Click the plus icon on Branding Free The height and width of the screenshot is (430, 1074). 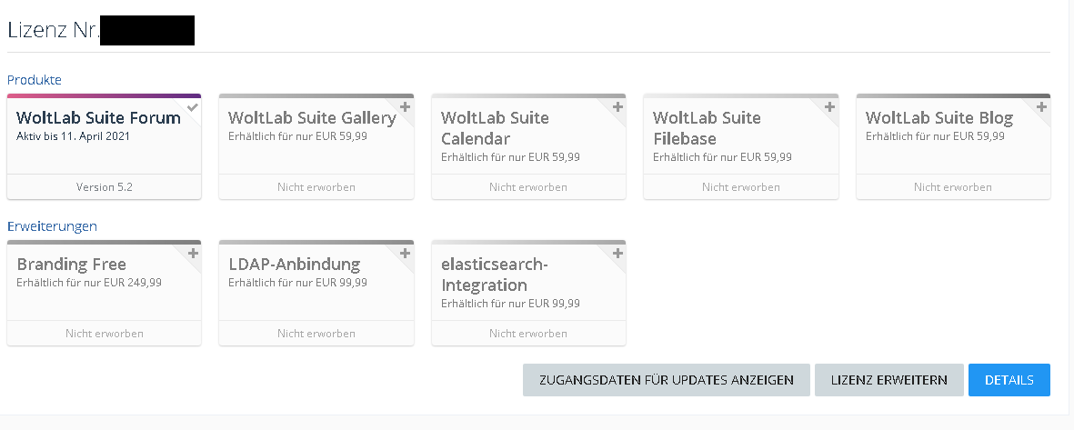click(193, 254)
